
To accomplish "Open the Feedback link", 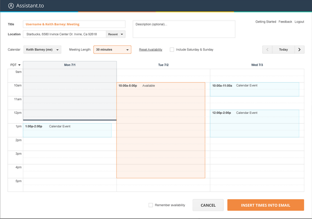I will (285, 22).
